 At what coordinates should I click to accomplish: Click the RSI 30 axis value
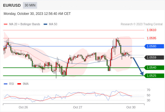(148, 100)
